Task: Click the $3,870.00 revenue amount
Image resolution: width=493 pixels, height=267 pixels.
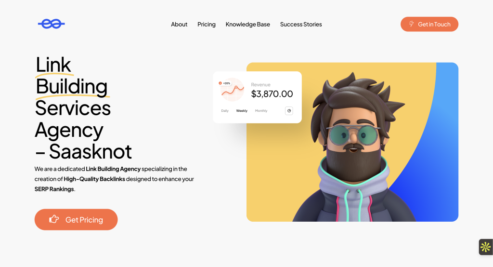Action: [272, 94]
